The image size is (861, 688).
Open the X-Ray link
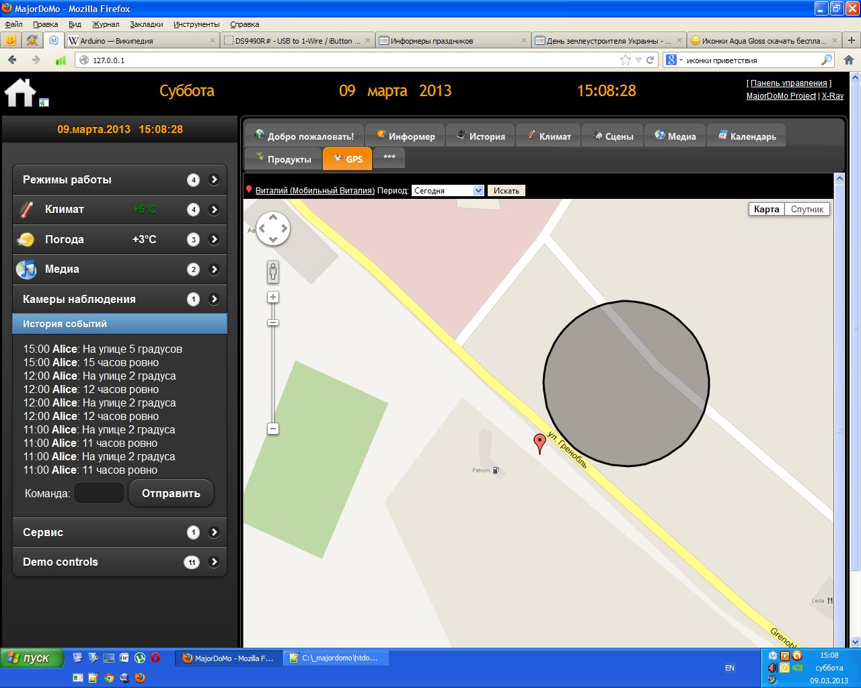point(833,96)
